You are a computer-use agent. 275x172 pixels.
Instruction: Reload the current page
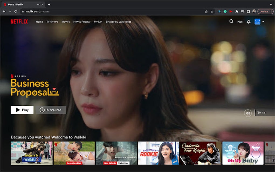coord(16,12)
